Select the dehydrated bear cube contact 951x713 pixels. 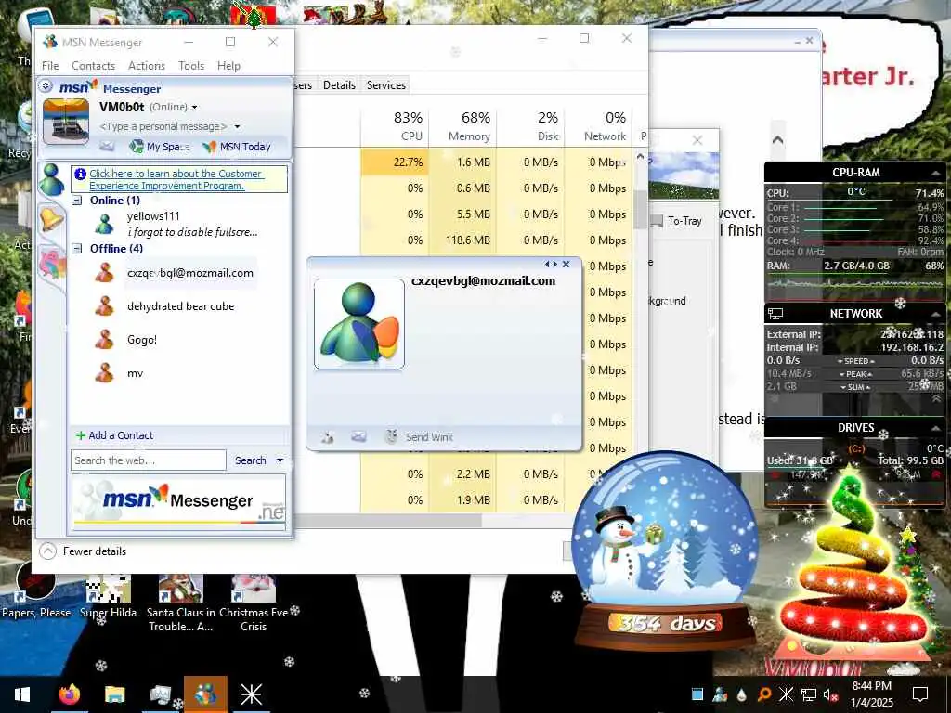tap(179, 306)
